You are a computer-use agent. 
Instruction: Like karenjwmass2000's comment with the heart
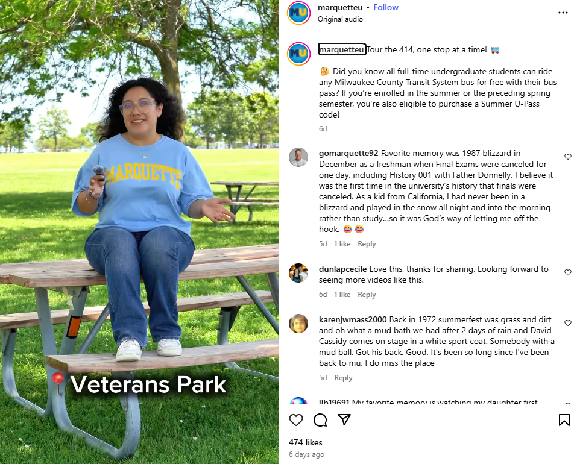tap(568, 323)
